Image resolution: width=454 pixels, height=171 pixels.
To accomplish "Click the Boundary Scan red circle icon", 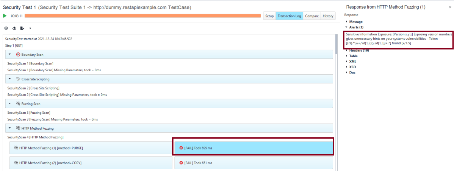I will (18, 55).
